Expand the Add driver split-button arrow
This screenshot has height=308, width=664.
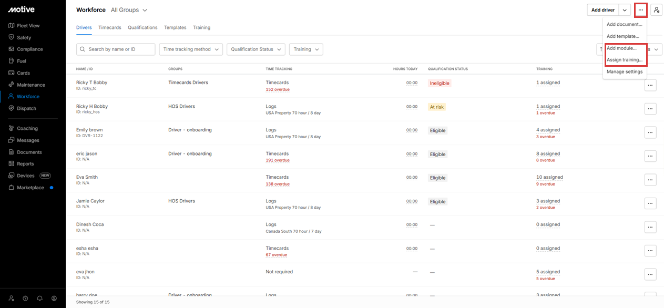(625, 10)
